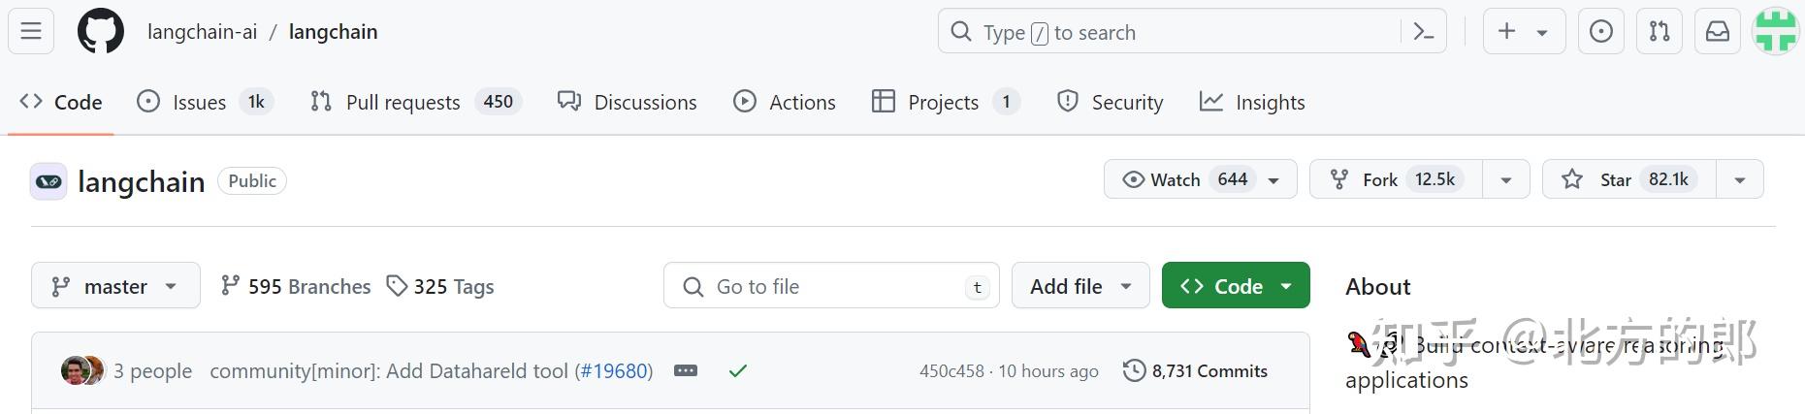Expand the Create new plus dropdown
Image resolution: width=1805 pixels, height=414 pixels.
coord(1523,32)
